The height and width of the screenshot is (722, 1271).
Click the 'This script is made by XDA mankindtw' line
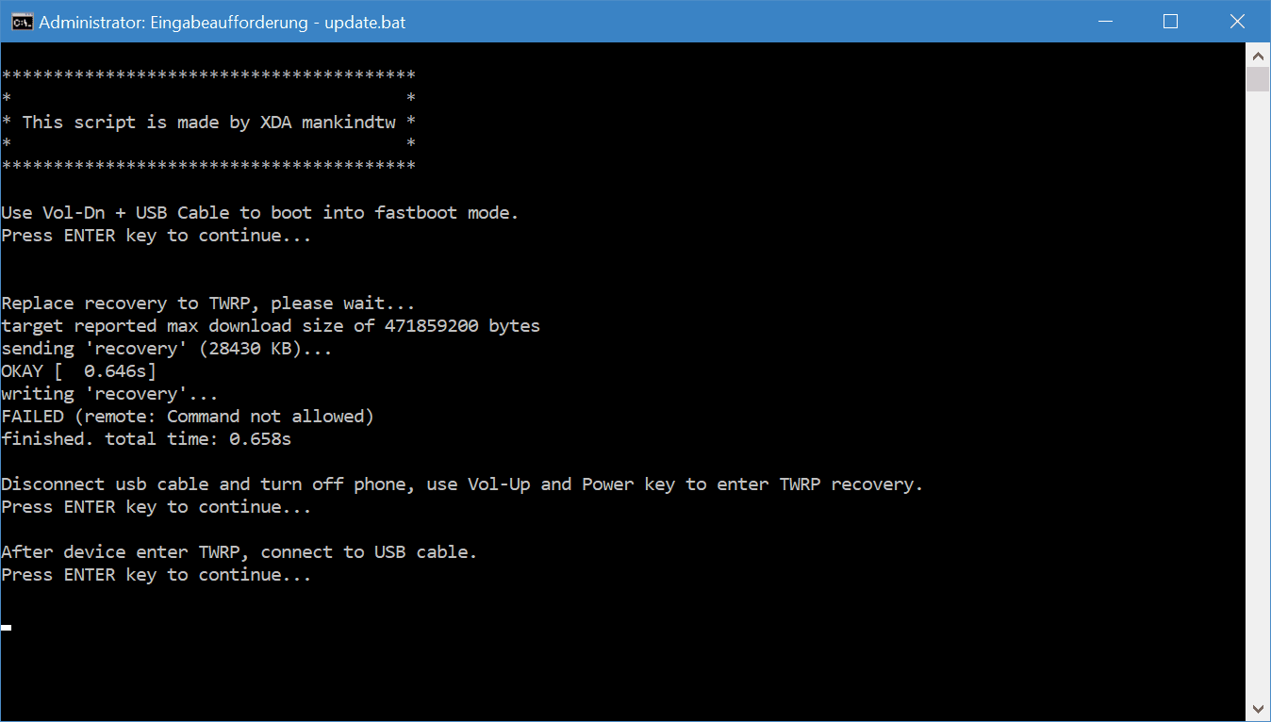[x=208, y=123]
